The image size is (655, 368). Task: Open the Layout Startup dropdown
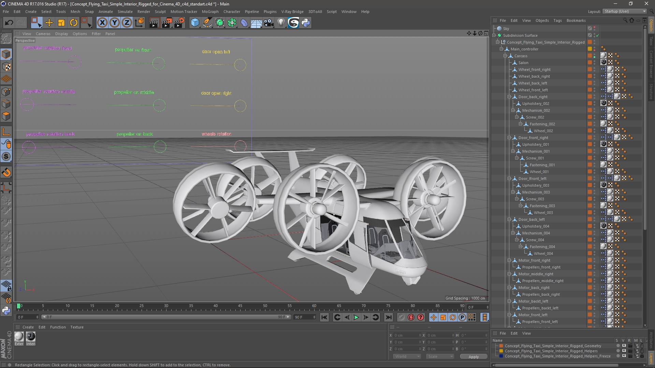click(625, 11)
